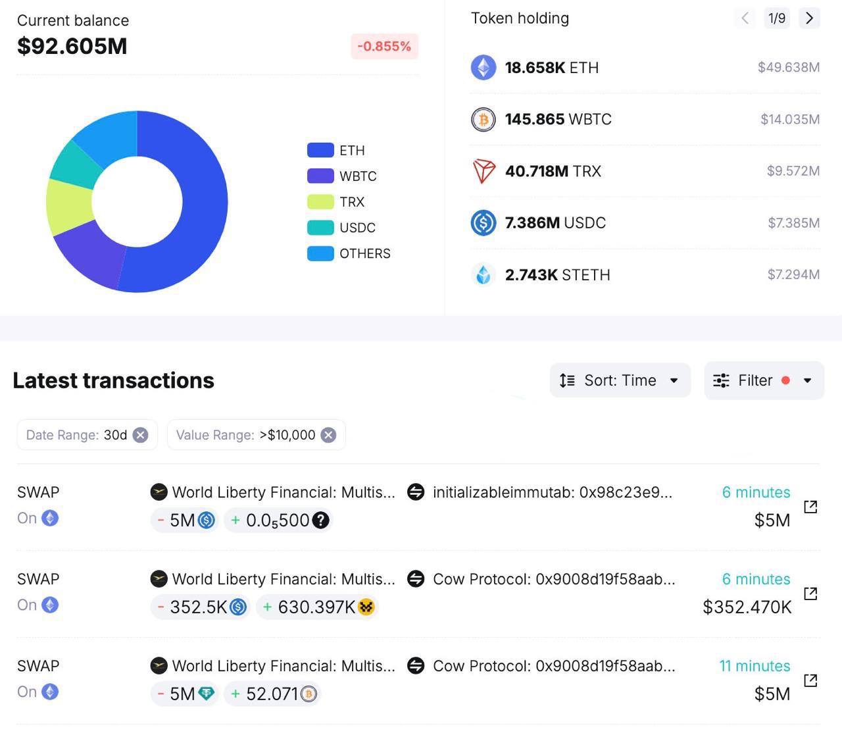Click the TRX token icon in holdings
This screenshot has width=842, height=739.
483,171
